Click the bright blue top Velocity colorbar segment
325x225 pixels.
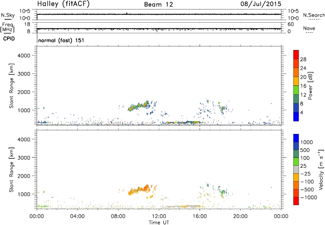[296, 138]
